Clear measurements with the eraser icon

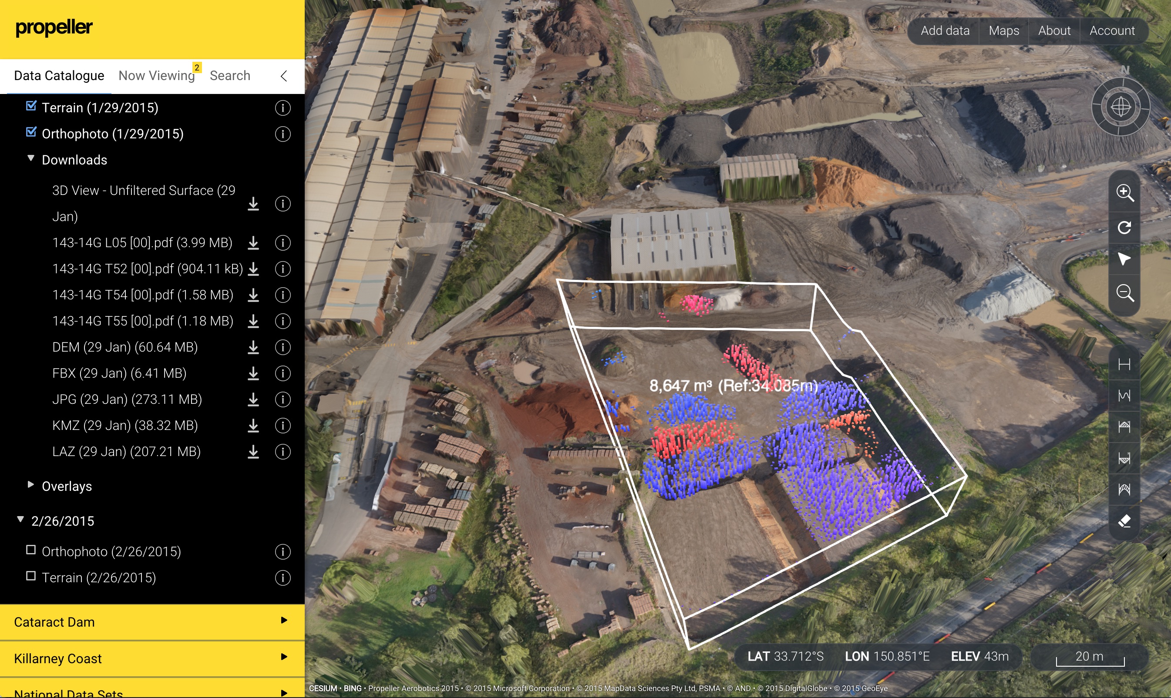[1124, 521]
